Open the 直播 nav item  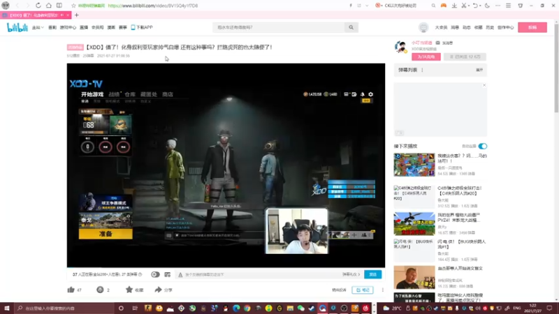84,27
